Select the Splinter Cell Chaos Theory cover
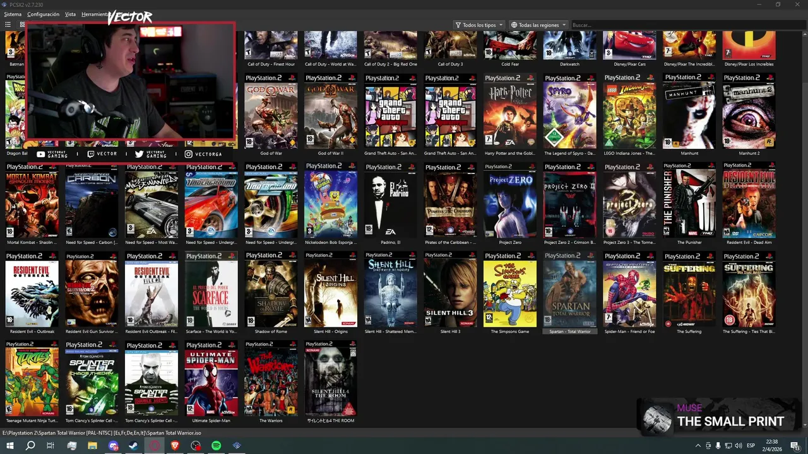This screenshot has height=454, width=808. 92,379
